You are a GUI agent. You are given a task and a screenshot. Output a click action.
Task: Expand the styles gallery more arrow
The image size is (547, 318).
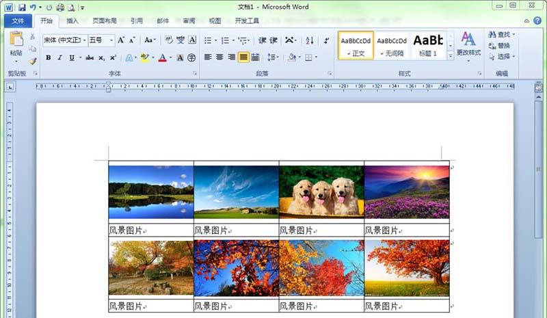(450, 55)
